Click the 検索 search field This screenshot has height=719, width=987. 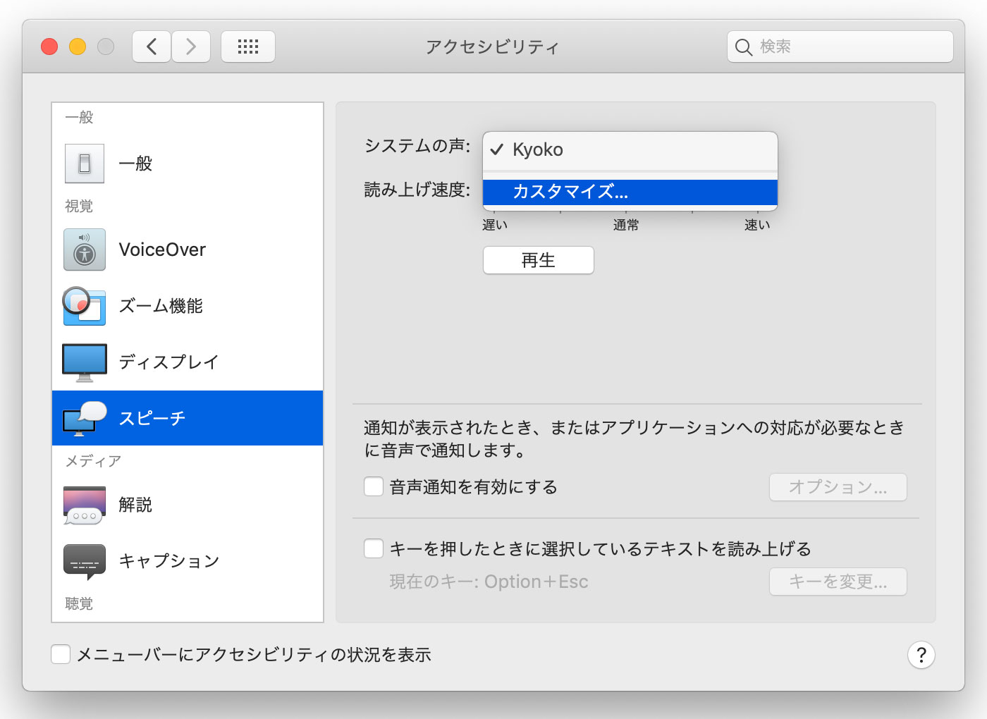[x=840, y=47]
